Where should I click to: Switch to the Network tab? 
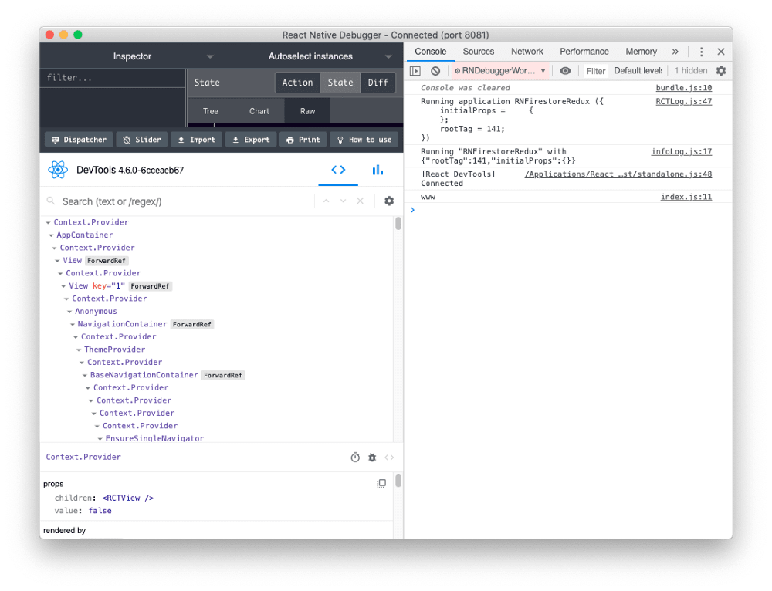click(527, 52)
